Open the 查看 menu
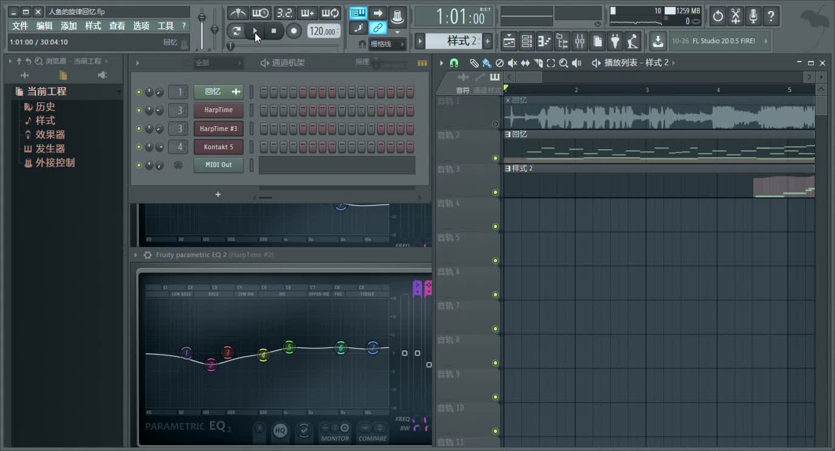Viewport: 835px width, 451px height. tap(117, 26)
